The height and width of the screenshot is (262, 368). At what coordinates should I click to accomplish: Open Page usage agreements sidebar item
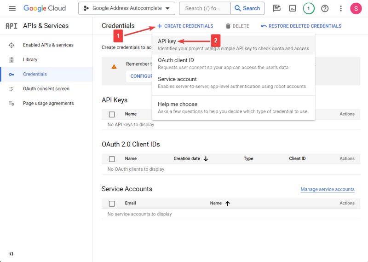(46, 103)
